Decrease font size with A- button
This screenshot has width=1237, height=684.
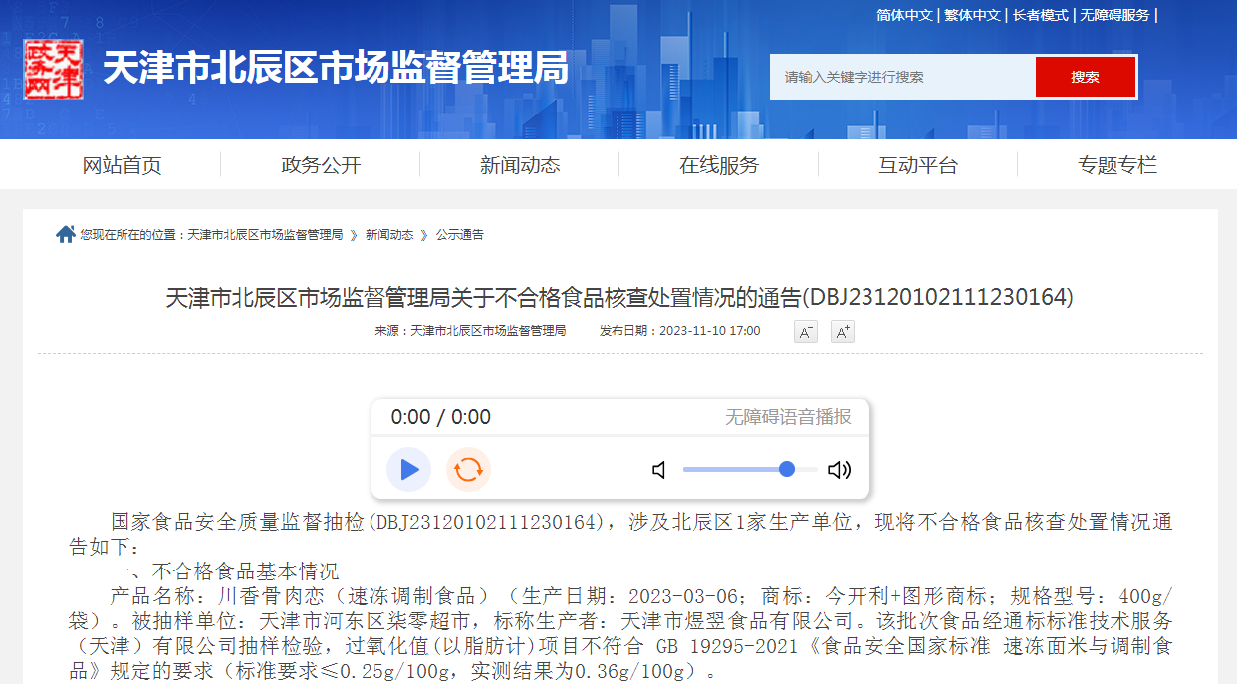tap(805, 332)
